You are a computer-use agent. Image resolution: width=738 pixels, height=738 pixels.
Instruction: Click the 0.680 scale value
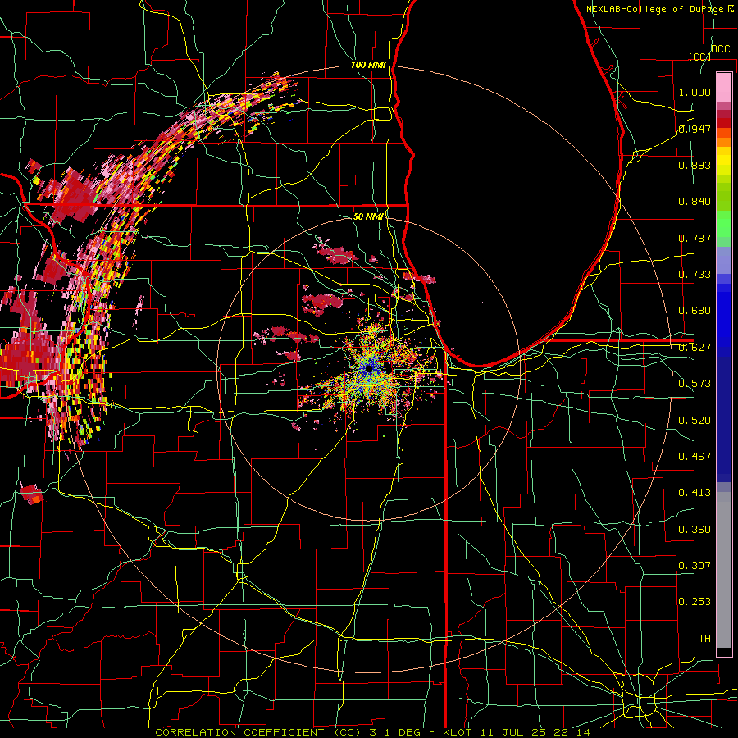tap(695, 311)
